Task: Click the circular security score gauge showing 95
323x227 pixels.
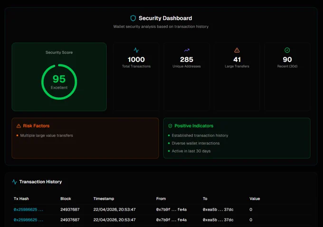Action: point(59,82)
